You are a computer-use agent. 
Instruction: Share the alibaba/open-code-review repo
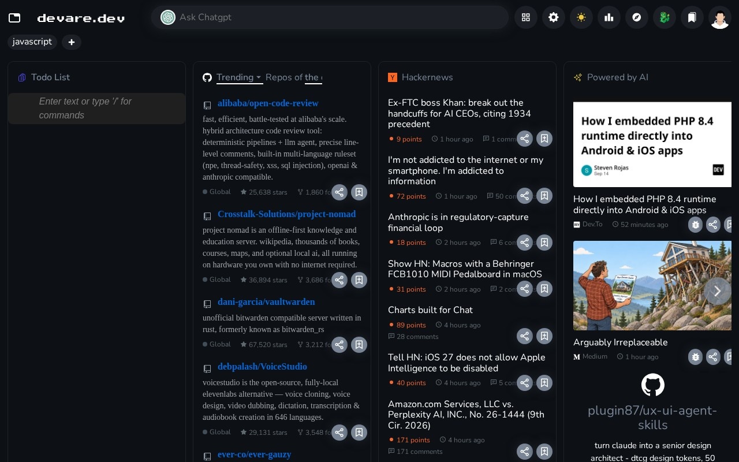[x=339, y=192]
